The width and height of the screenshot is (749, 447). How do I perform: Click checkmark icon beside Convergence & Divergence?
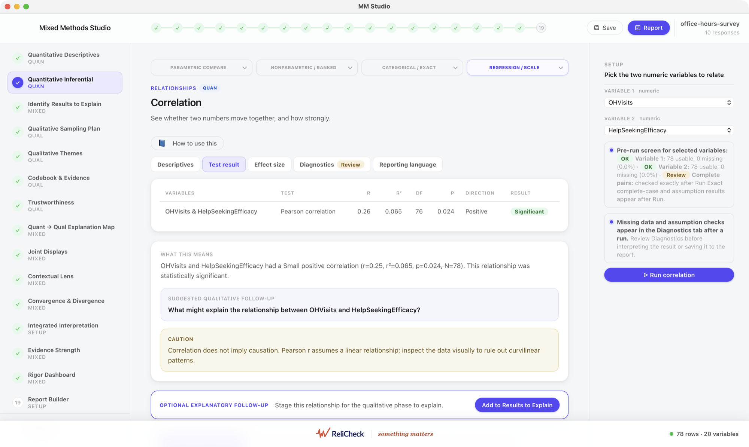tap(18, 304)
